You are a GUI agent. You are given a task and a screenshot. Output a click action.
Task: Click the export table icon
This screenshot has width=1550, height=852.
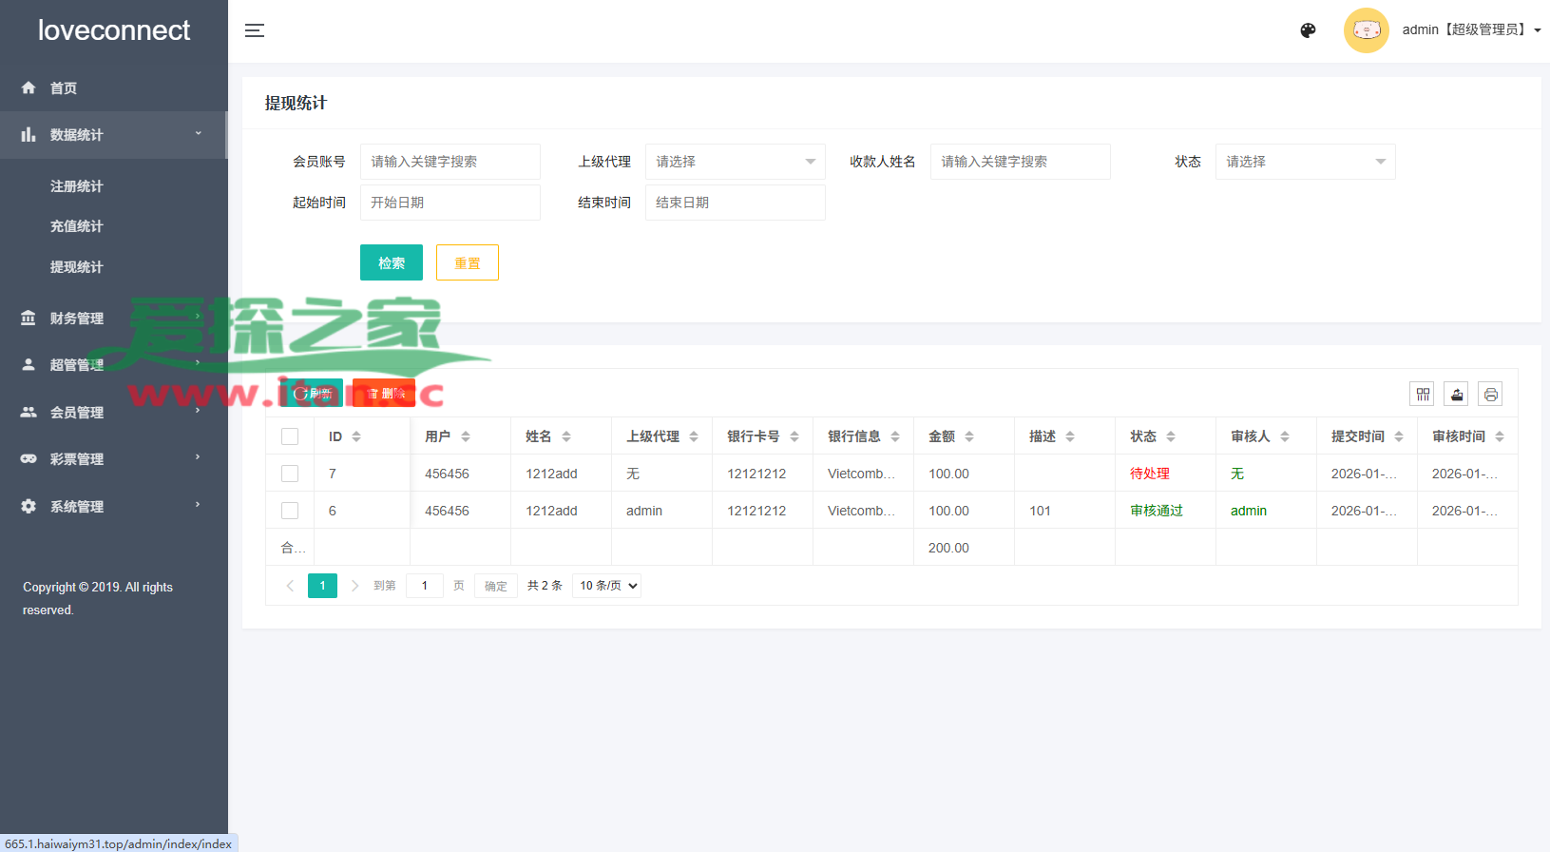(1456, 394)
